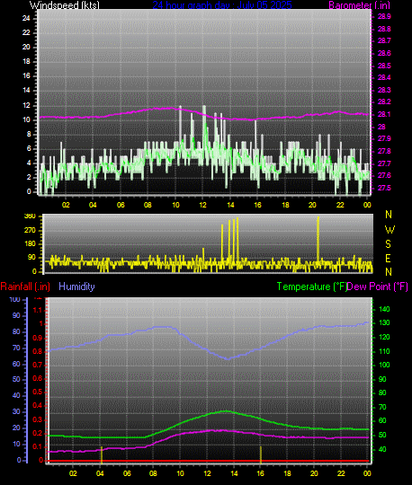Click the "Rainfall (.in)" legend label
The image size is (412, 485).
coord(25,287)
